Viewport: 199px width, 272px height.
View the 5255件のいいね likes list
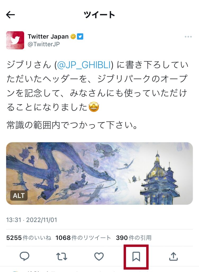coord(29,238)
